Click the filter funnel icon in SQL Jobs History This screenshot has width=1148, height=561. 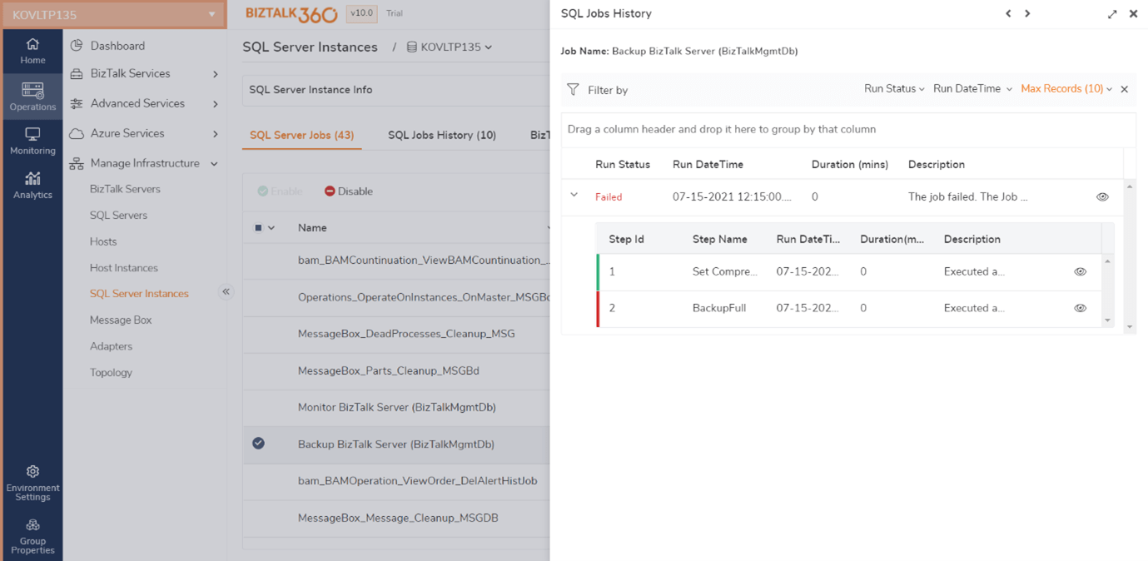coord(573,89)
